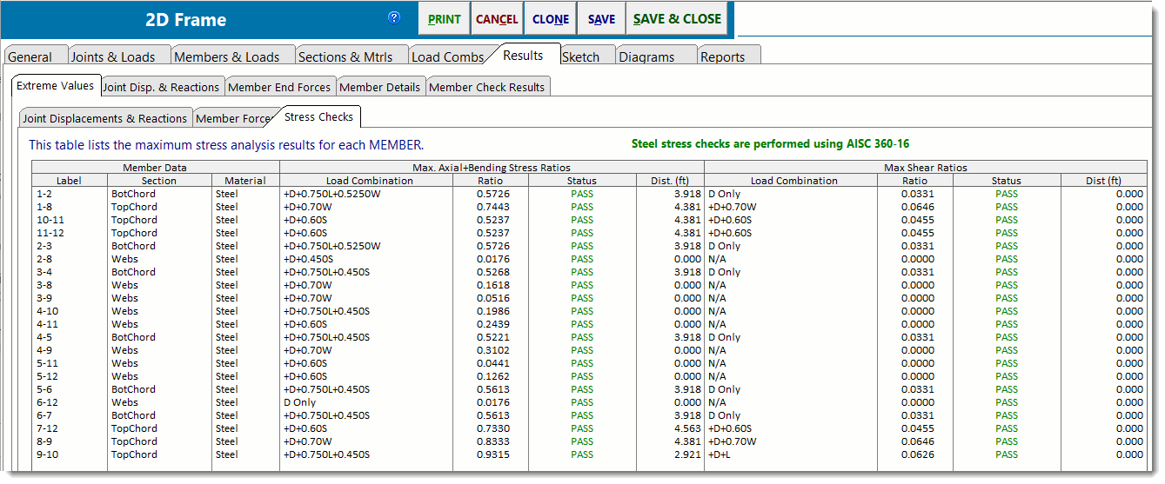
Task: Open the Members & Loads tab
Action: tap(227, 57)
